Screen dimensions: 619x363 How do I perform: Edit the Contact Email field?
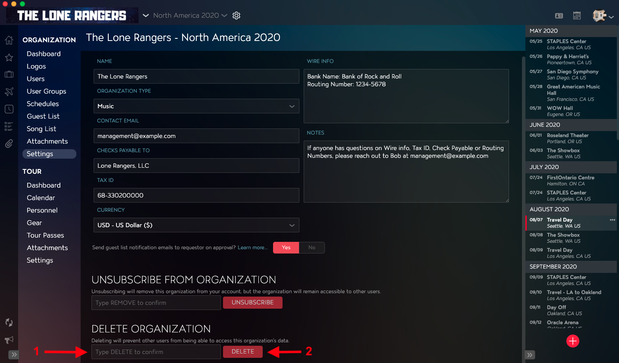(196, 136)
